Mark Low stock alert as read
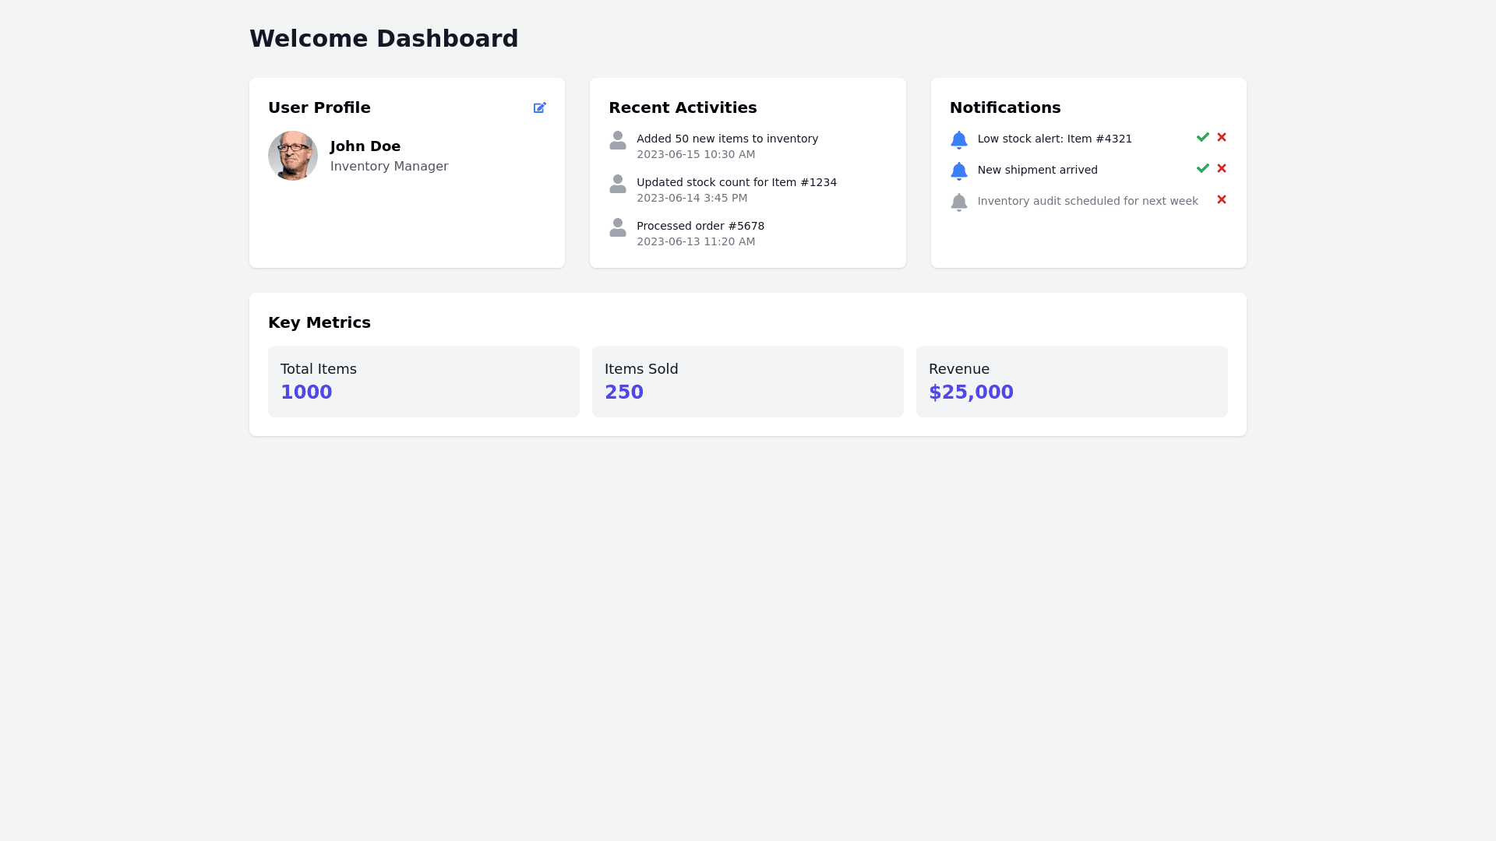Screen dimensions: 1496x841 point(1202,137)
